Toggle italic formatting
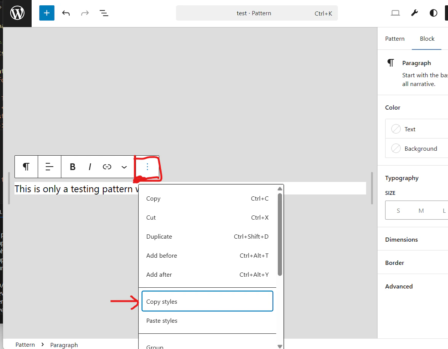448x349 pixels. point(90,167)
